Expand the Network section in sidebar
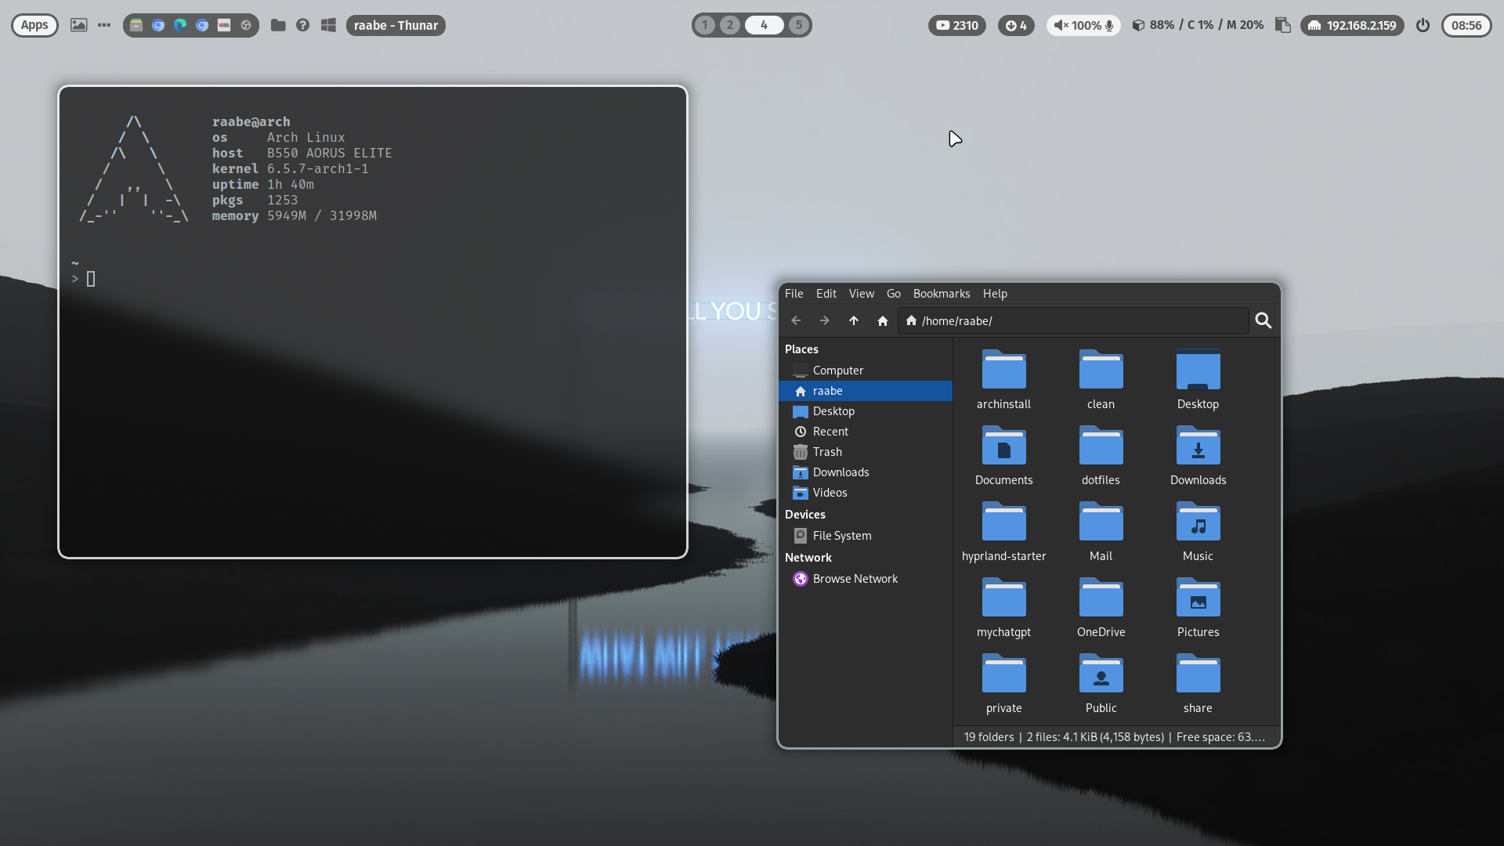1504x846 pixels. 808,558
